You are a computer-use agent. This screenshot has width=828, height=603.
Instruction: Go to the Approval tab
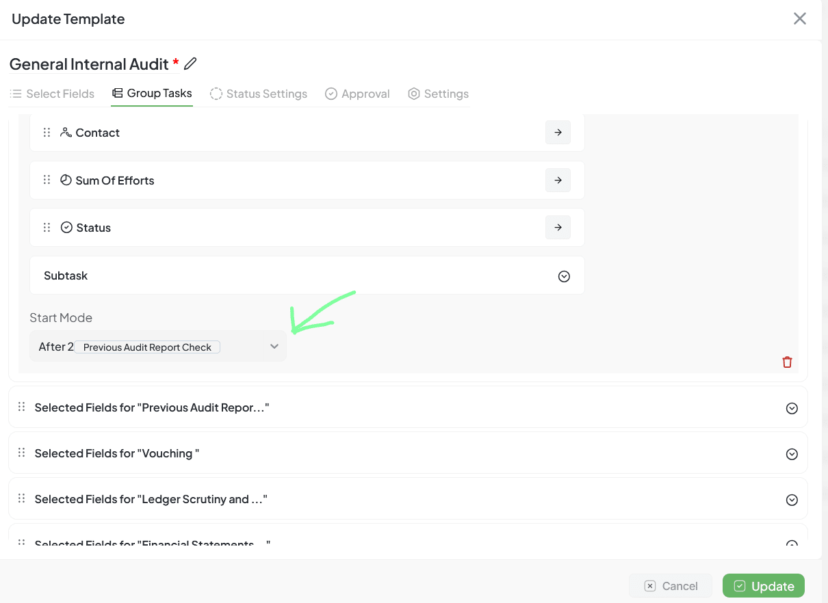[x=357, y=94]
